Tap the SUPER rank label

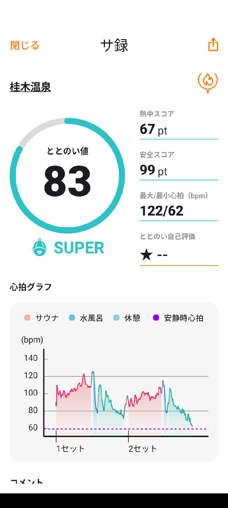79,248
